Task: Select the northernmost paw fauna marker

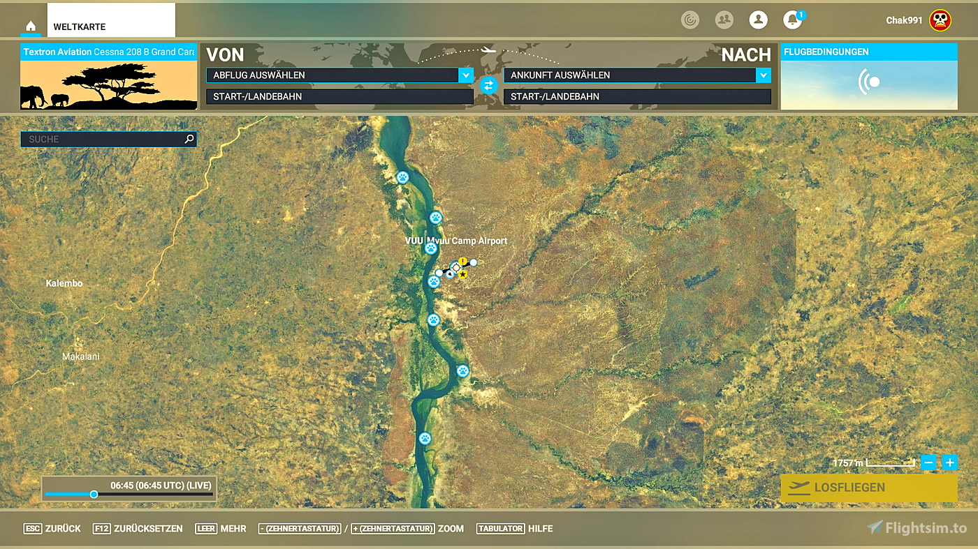Action: (402, 177)
